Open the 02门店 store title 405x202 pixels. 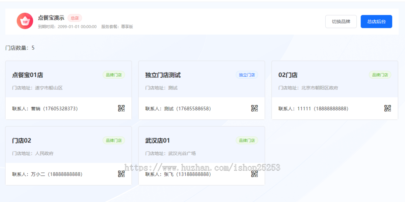[288, 75]
